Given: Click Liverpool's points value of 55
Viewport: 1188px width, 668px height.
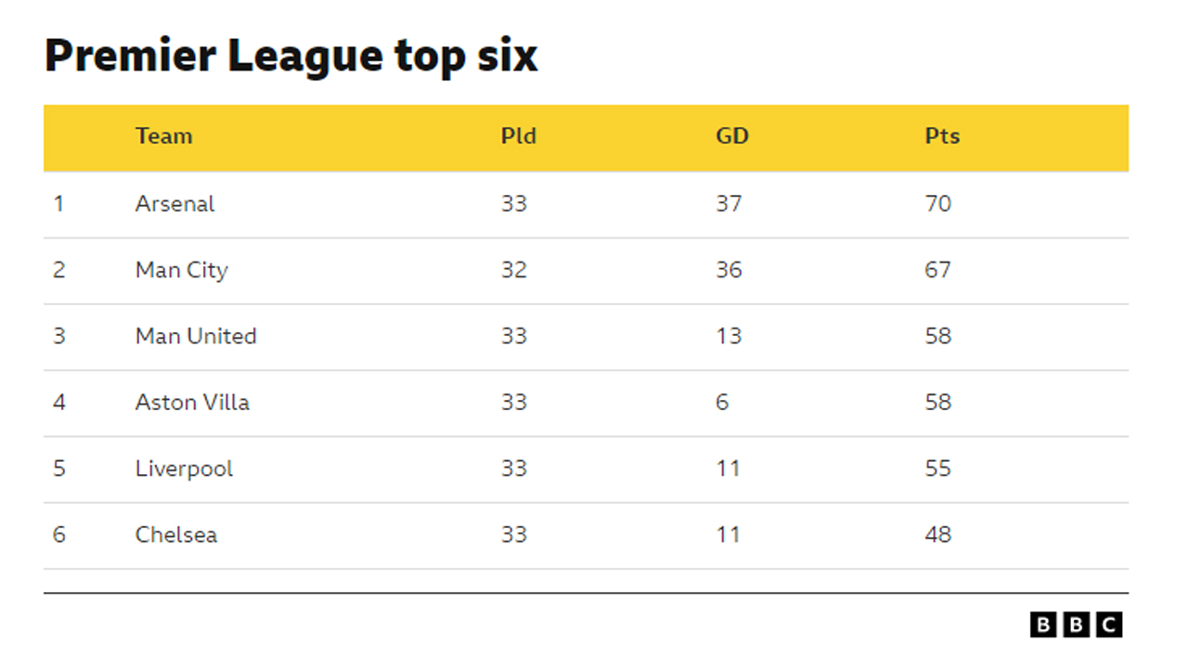Looking at the screenshot, I should click(x=937, y=469).
